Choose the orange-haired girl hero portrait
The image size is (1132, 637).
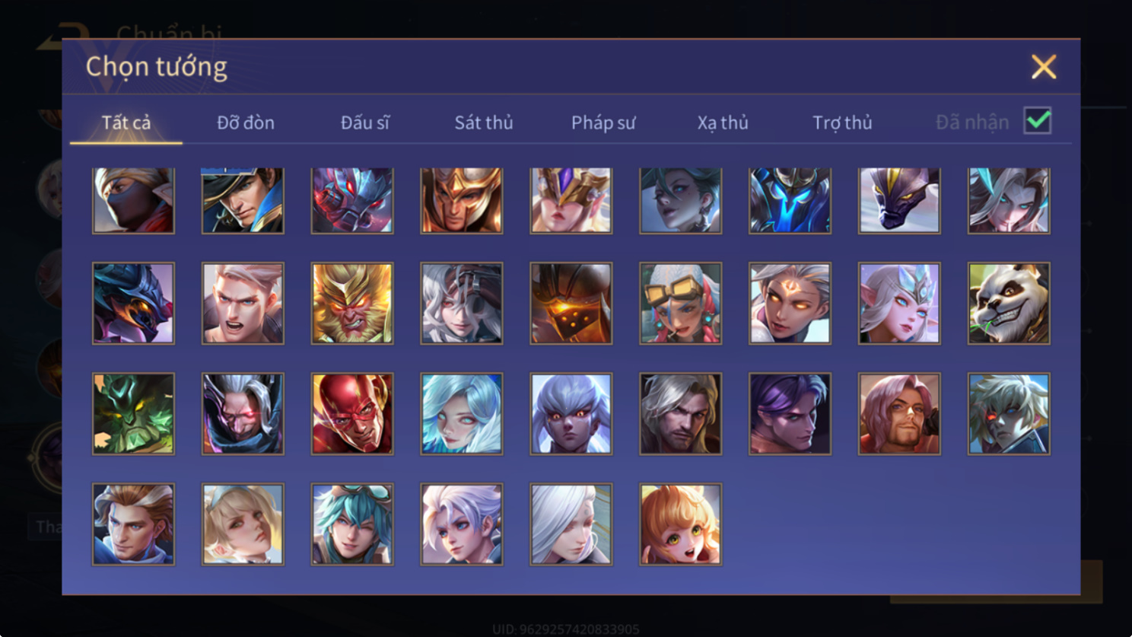[x=681, y=524]
